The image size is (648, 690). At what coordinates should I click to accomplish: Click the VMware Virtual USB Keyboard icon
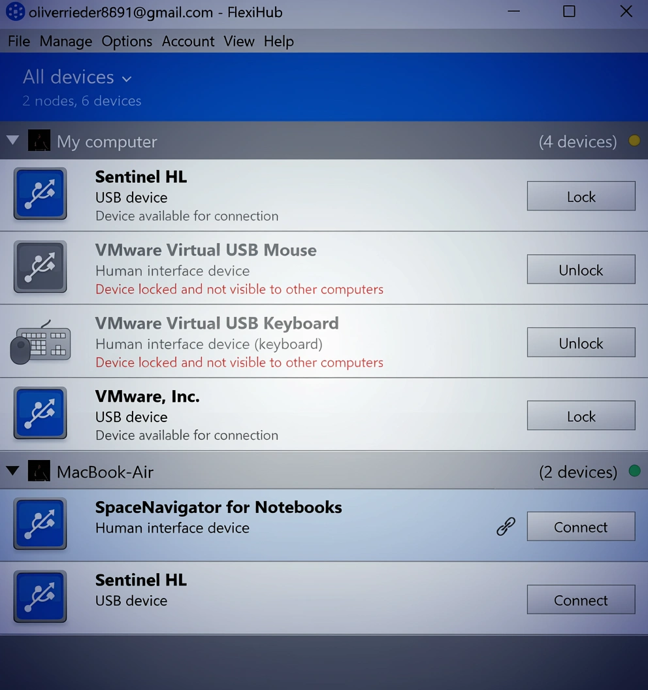[40, 341]
